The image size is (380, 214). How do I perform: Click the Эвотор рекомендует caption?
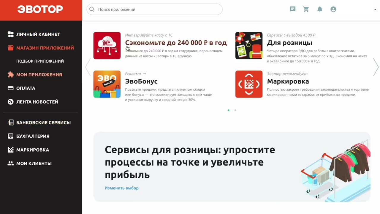(287, 74)
